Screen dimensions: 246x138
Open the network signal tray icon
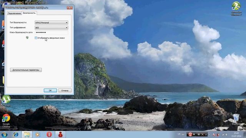pyautogui.click(x=223, y=135)
